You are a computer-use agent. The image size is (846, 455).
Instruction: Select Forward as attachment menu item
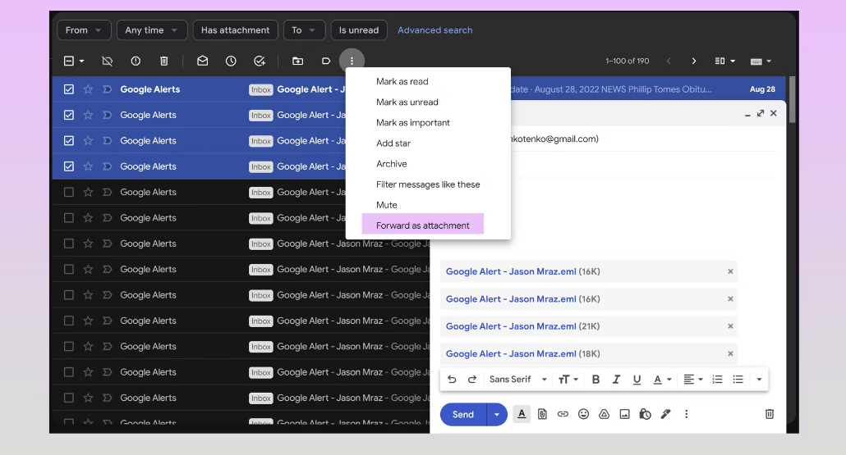(x=423, y=225)
